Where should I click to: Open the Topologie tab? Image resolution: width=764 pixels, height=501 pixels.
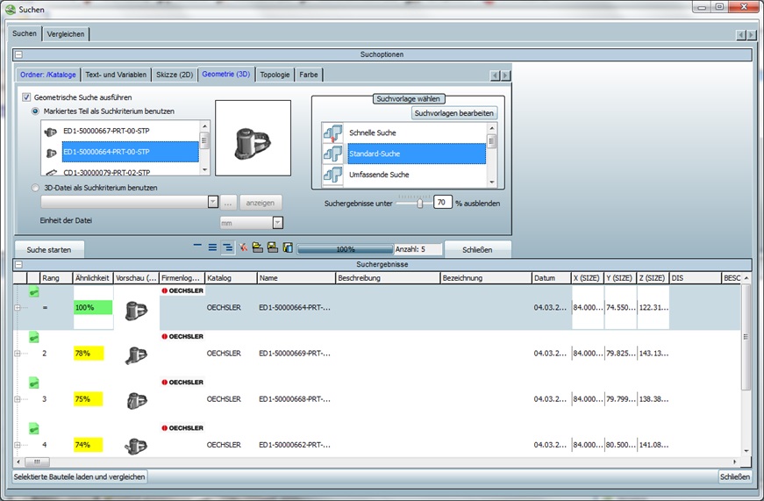(275, 75)
